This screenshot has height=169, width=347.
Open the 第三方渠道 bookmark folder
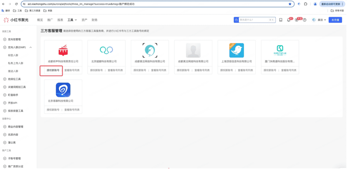click(x=33, y=10)
